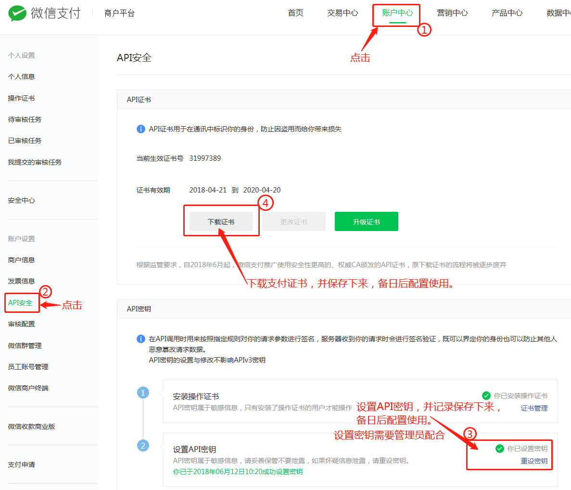Click the 个人设置 sidebar group label
Viewport: 571px width, 490px height.
pos(22,55)
